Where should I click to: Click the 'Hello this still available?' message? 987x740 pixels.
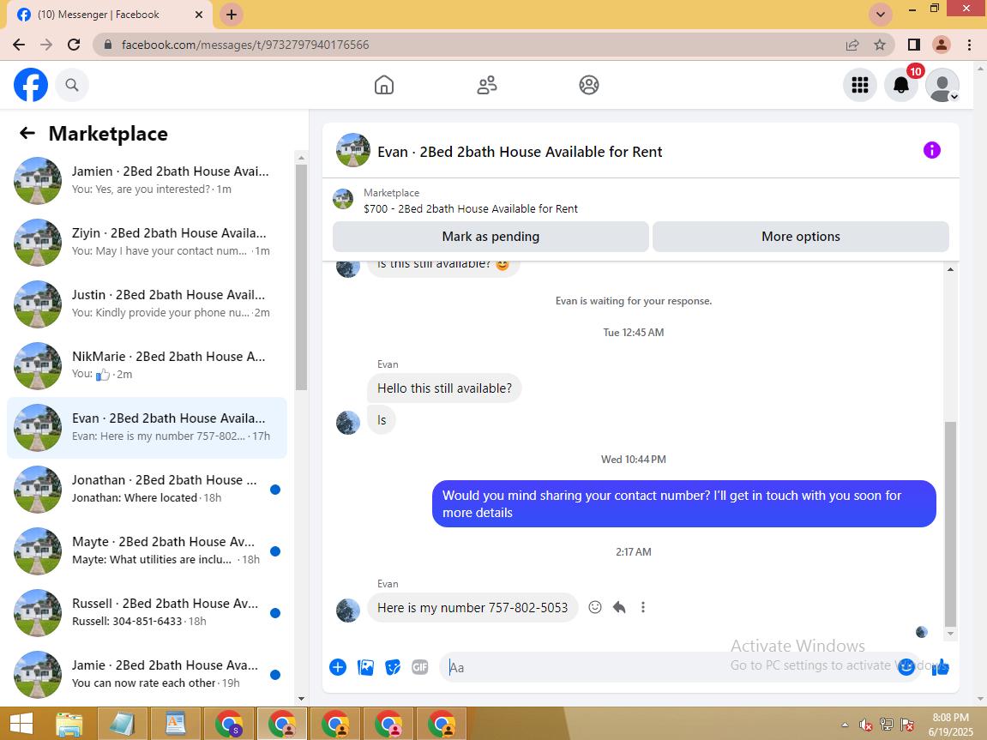pyautogui.click(x=444, y=388)
